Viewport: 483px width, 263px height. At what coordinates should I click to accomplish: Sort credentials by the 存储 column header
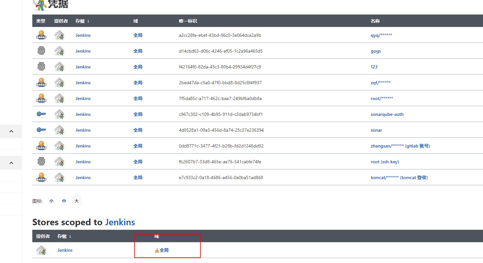[82, 21]
